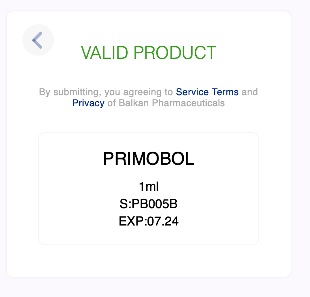Click the PB005B code after the S: prefix
Viewport: 310px width, 297px height.
pos(155,204)
